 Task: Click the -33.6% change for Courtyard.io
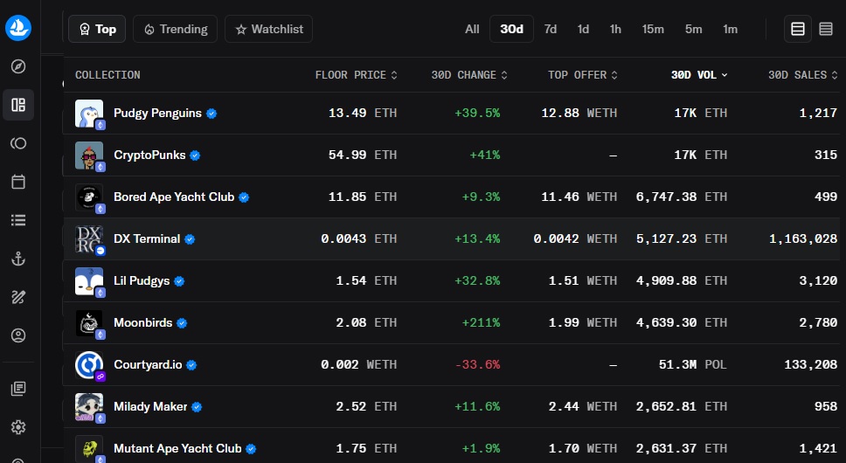coord(477,365)
